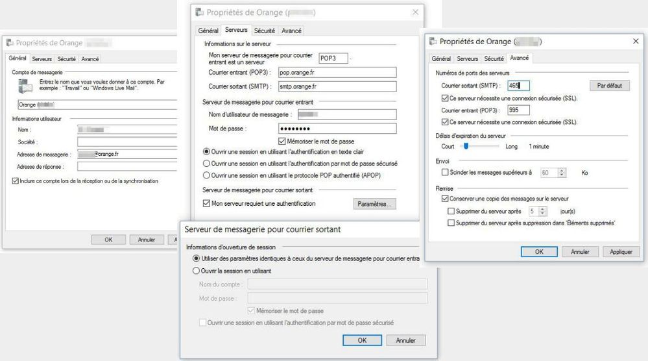Click the Appliquer button
This screenshot has height=361, width=648.
621,251
